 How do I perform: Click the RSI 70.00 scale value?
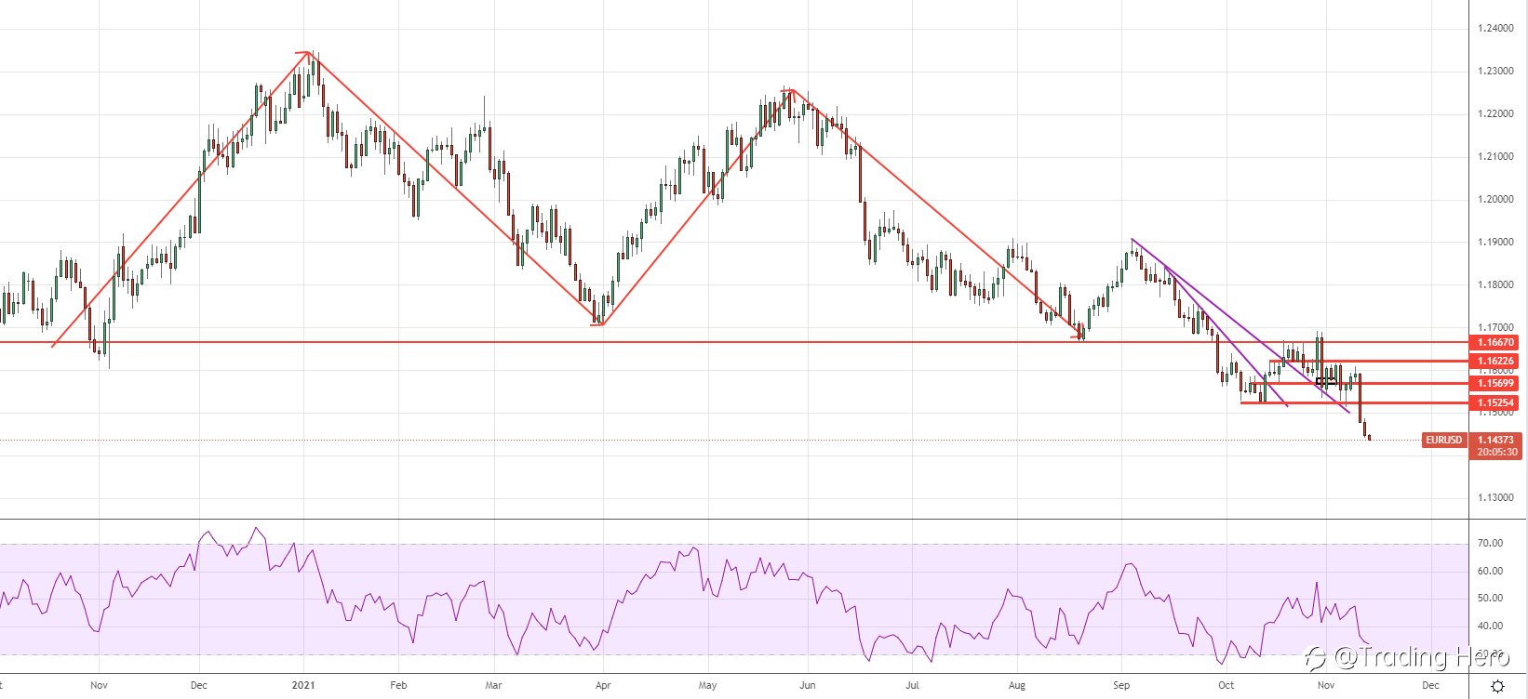tap(1490, 543)
